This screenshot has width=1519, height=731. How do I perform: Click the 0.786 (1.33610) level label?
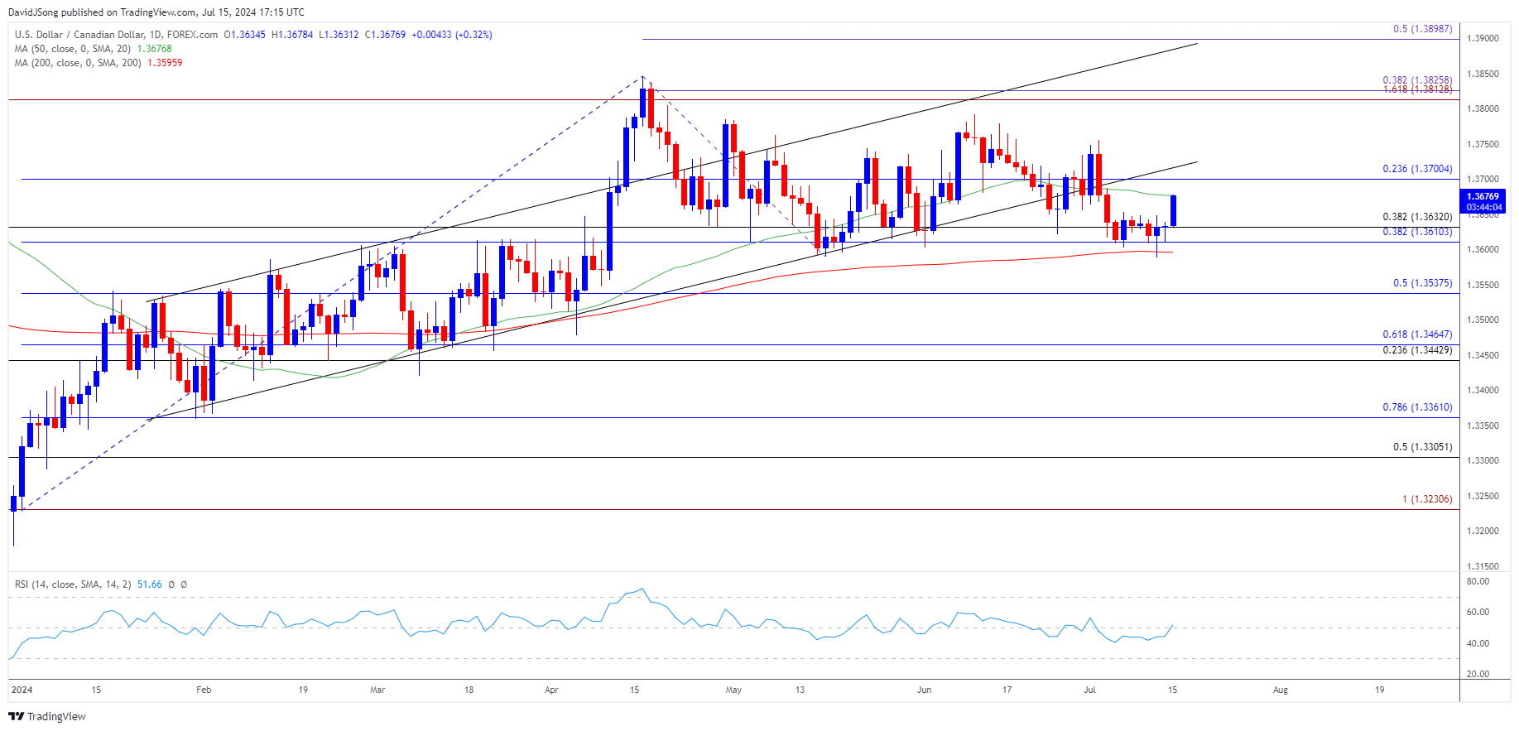[x=1417, y=407]
